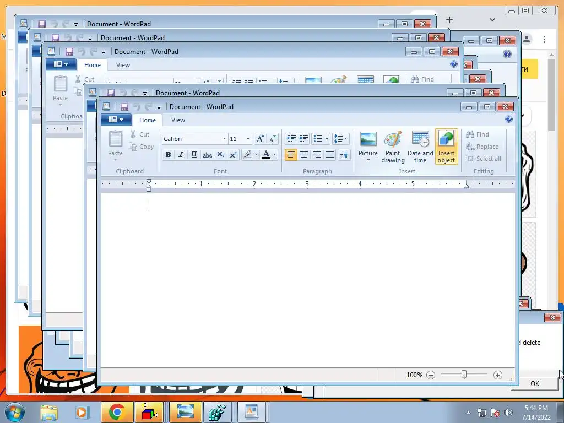Open font color dropdown arrow
Viewport: 564px width, 423px height.
275,155
